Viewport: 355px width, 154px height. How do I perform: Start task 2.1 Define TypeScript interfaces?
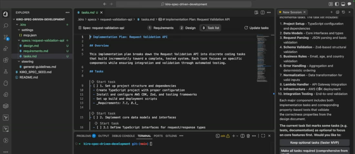click(x=107, y=123)
